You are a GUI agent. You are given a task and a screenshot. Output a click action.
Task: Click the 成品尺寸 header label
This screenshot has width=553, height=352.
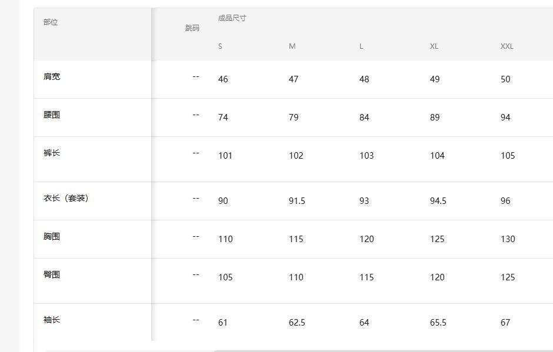232,18
